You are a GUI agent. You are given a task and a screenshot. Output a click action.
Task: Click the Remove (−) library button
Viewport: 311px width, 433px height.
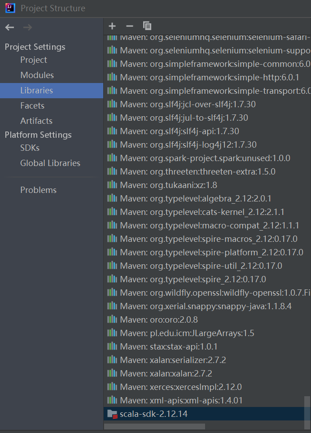[130, 26]
